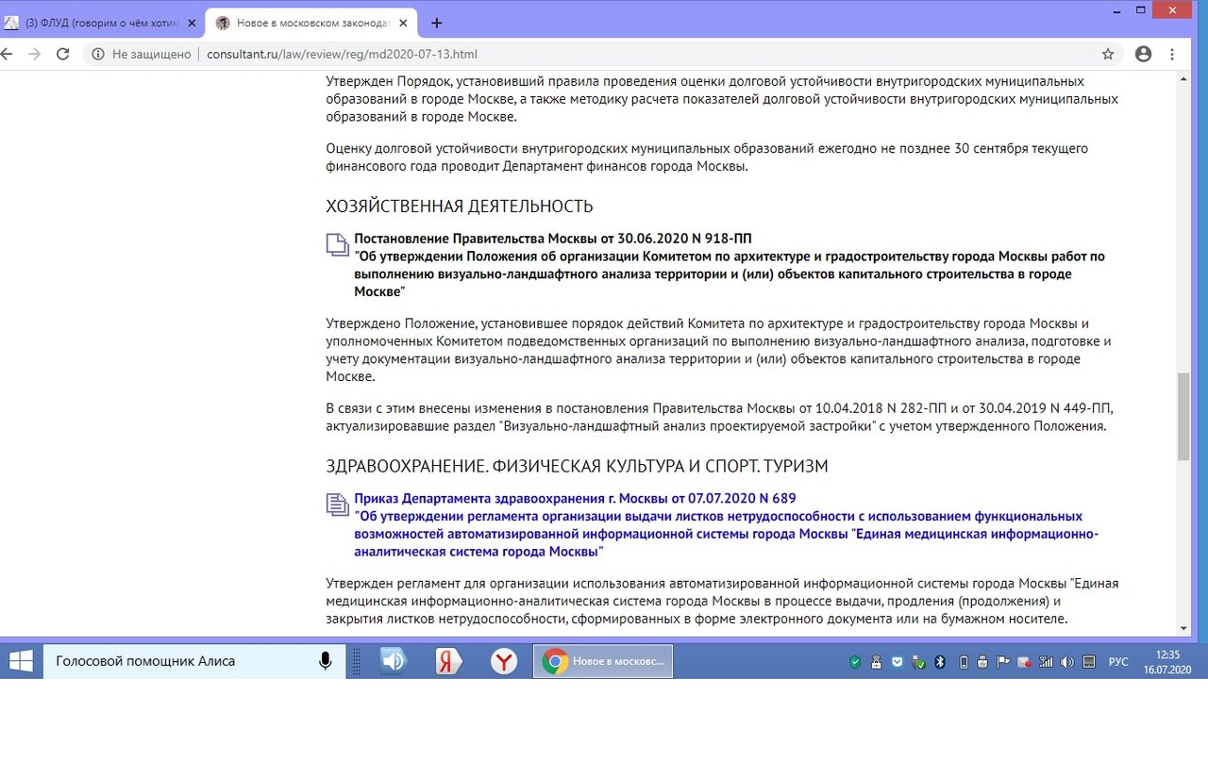Reload the current page
1208x762 pixels.
click(63, 55)
